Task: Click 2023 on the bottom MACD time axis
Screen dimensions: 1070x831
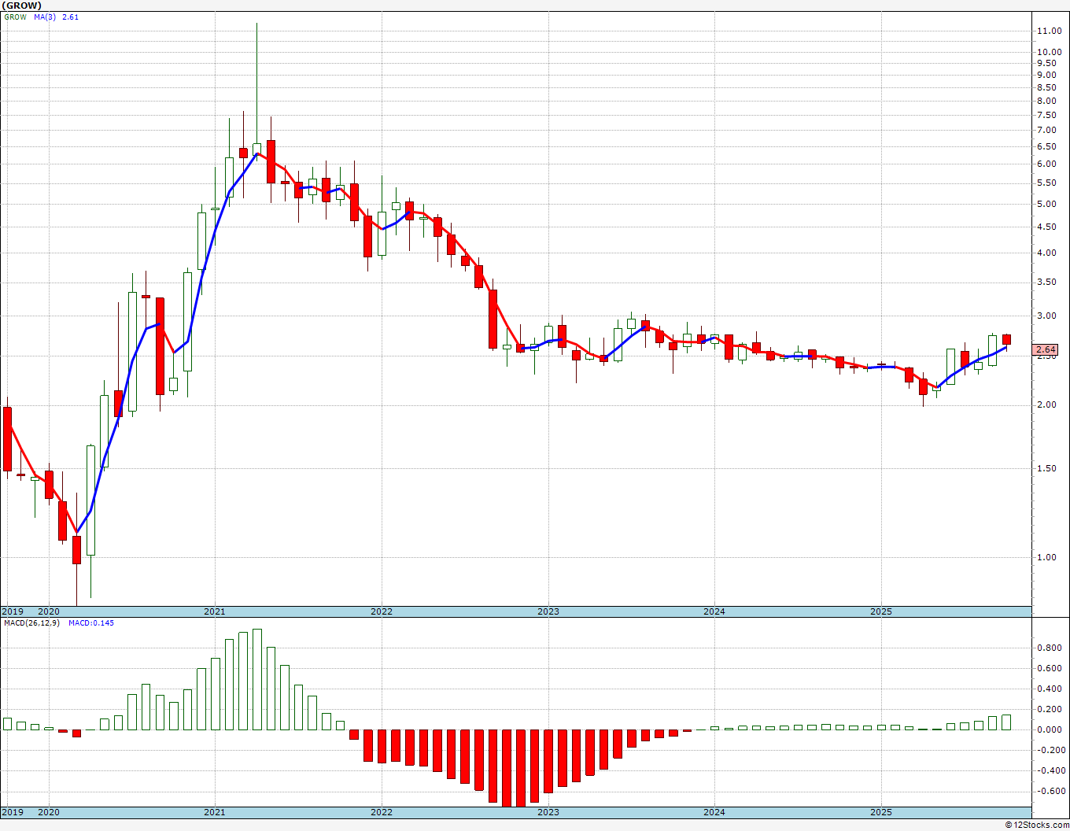Action: pyautogui.click(x=548, y=812)
